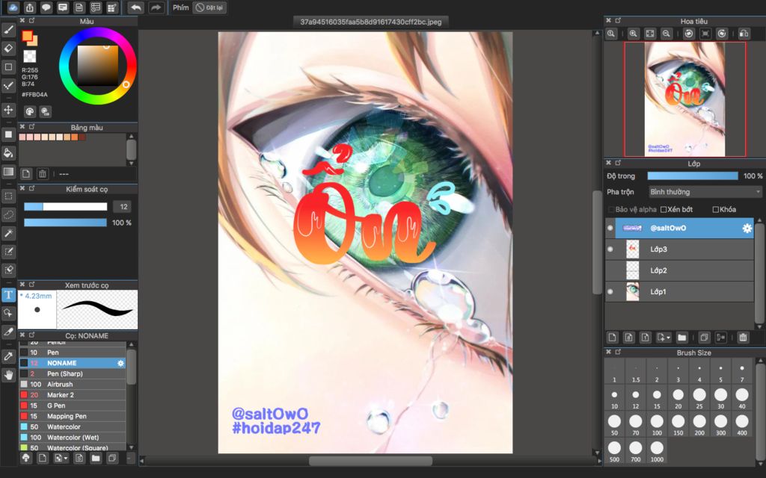
Task: Toggle Bảo vệ alpha checkbox
Action: (x=610, y=210)
